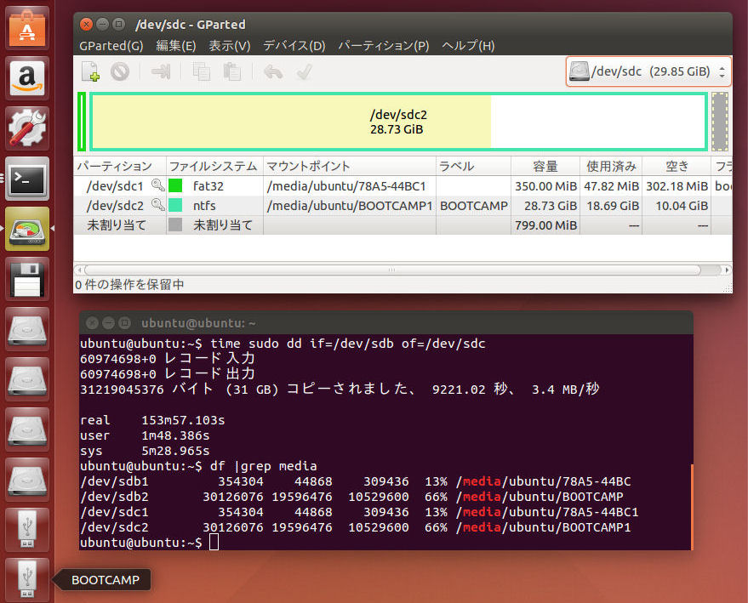Click the fourth hard drive launcher icon
748x603 pixels.
pyautogui.click(x=27, y=480)
